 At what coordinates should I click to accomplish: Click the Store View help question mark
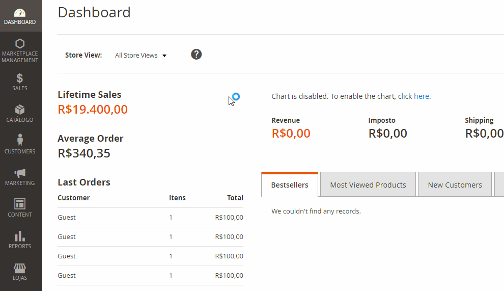[197, 55]
